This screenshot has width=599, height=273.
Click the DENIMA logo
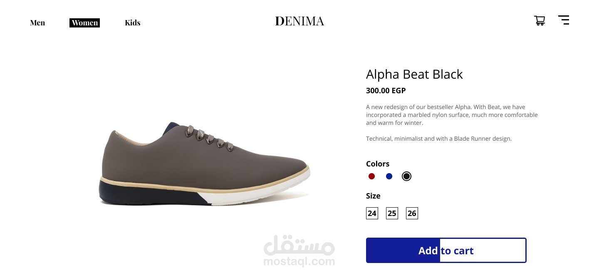(299, 21)
